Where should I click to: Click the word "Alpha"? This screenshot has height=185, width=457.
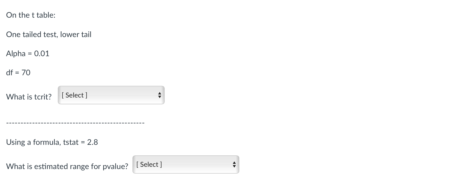16,54
